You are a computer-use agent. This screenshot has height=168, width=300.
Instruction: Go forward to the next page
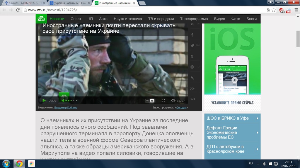click(11, 10)
